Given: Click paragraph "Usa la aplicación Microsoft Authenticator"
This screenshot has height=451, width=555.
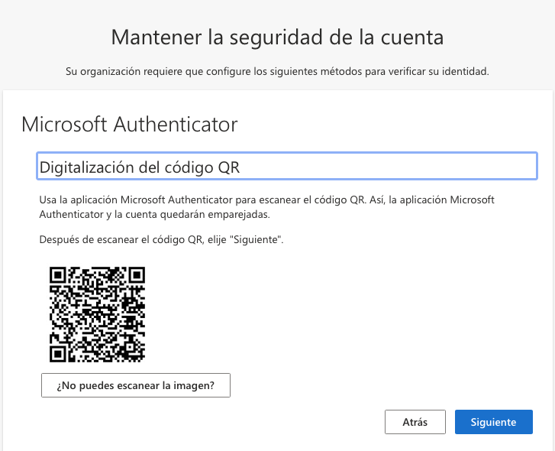Looking at the screenshot, I should 266,207.
